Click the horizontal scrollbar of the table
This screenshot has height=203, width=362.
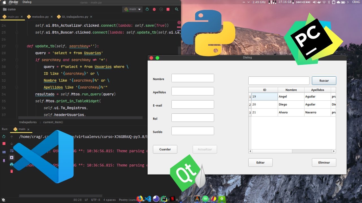tap(292, 151)
